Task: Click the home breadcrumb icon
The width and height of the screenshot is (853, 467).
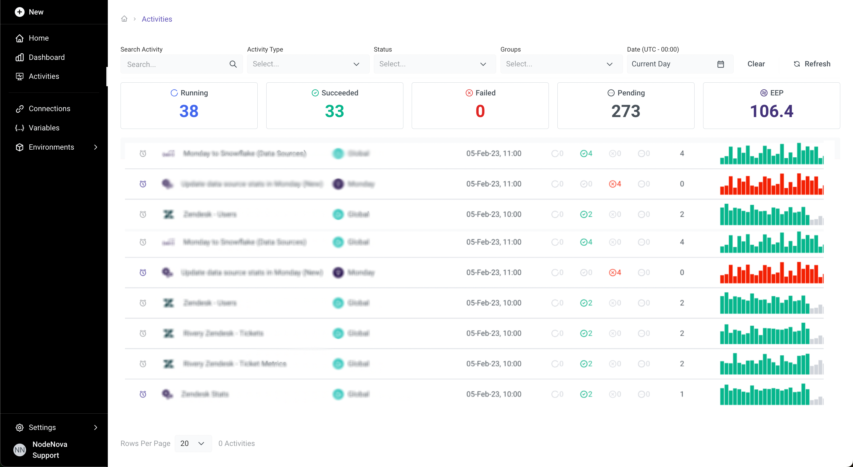Action: [124, 19]
